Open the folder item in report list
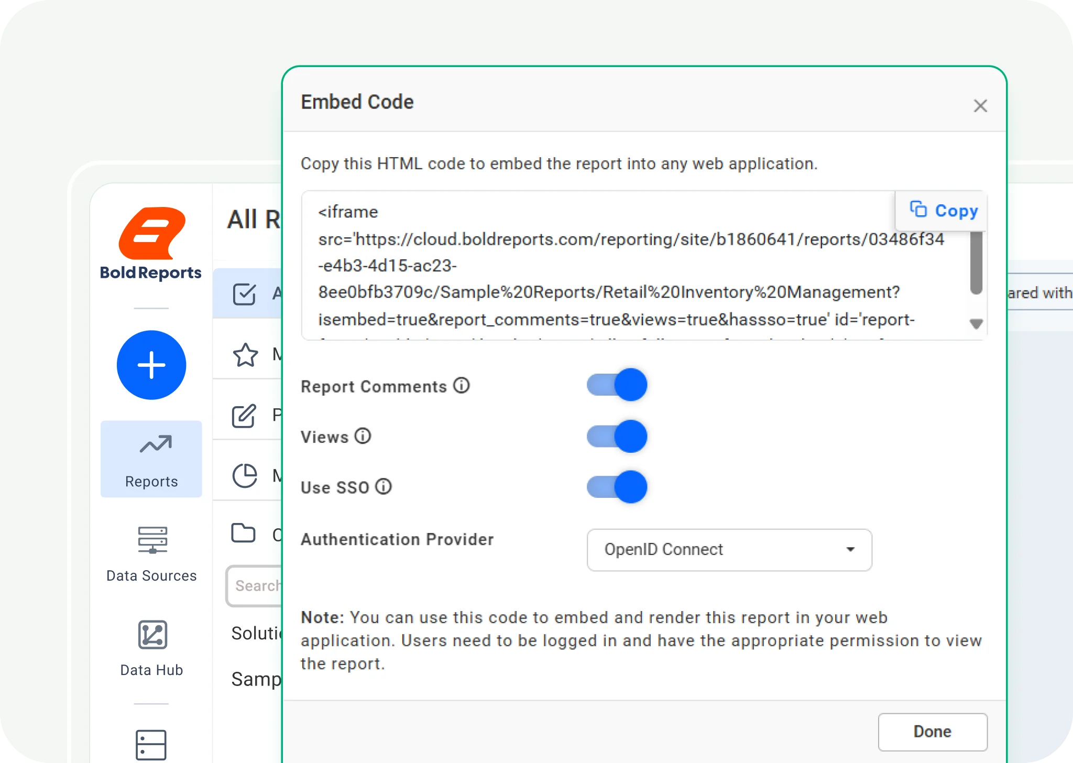The image size is (1073, 763). 245,533
